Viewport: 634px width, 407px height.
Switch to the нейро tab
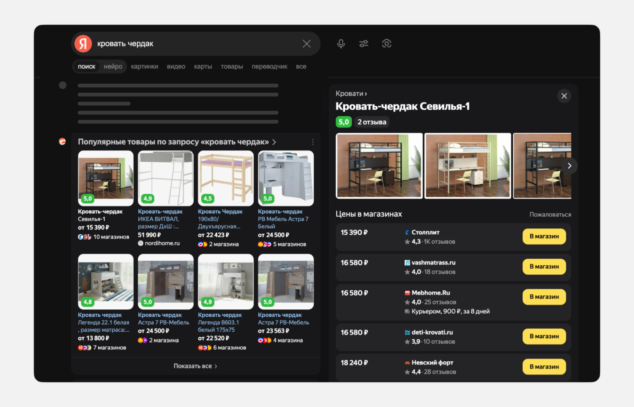coord(113,67)
